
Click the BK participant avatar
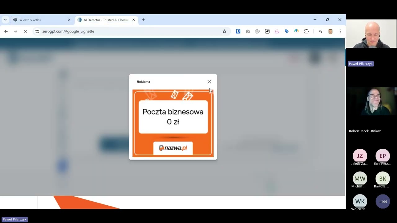[x=383, y=179]
